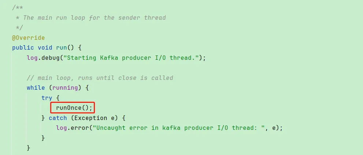Click the 'main loop, runs until close' comment
Image resolution: width=363 pixels, height=155 pixels.
(x=100, y=78)
